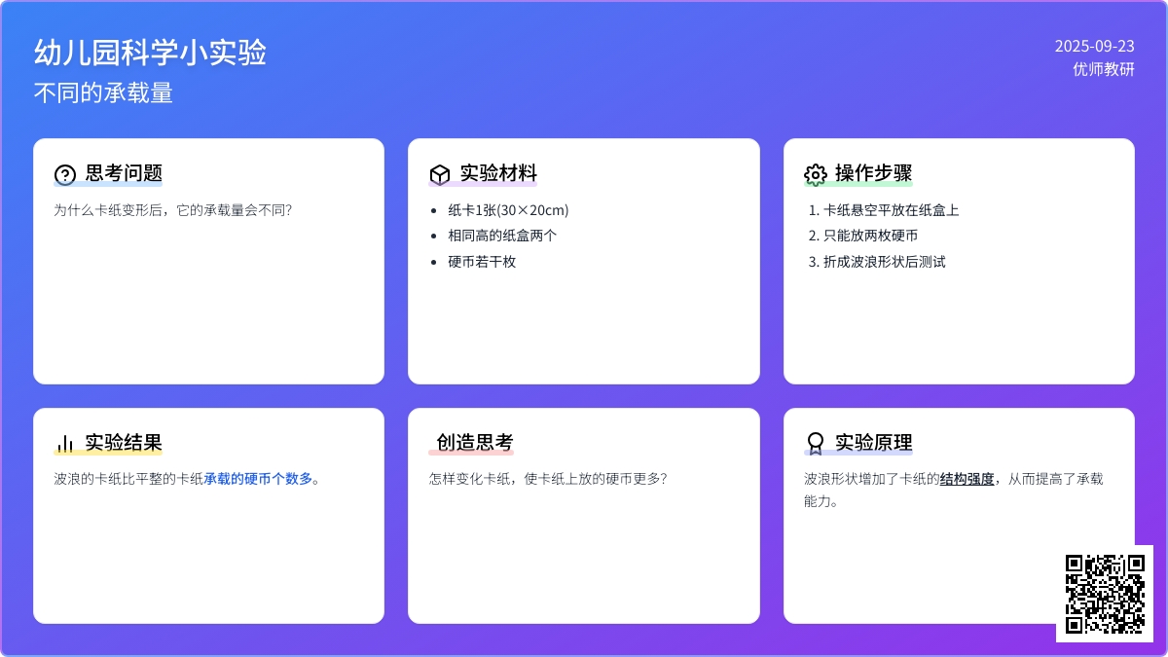Image resolution: width=1168 pixels, height=657 pixels.
Task: Click the blue highlighted text 承载的硬币个数多
Action: 258,479
